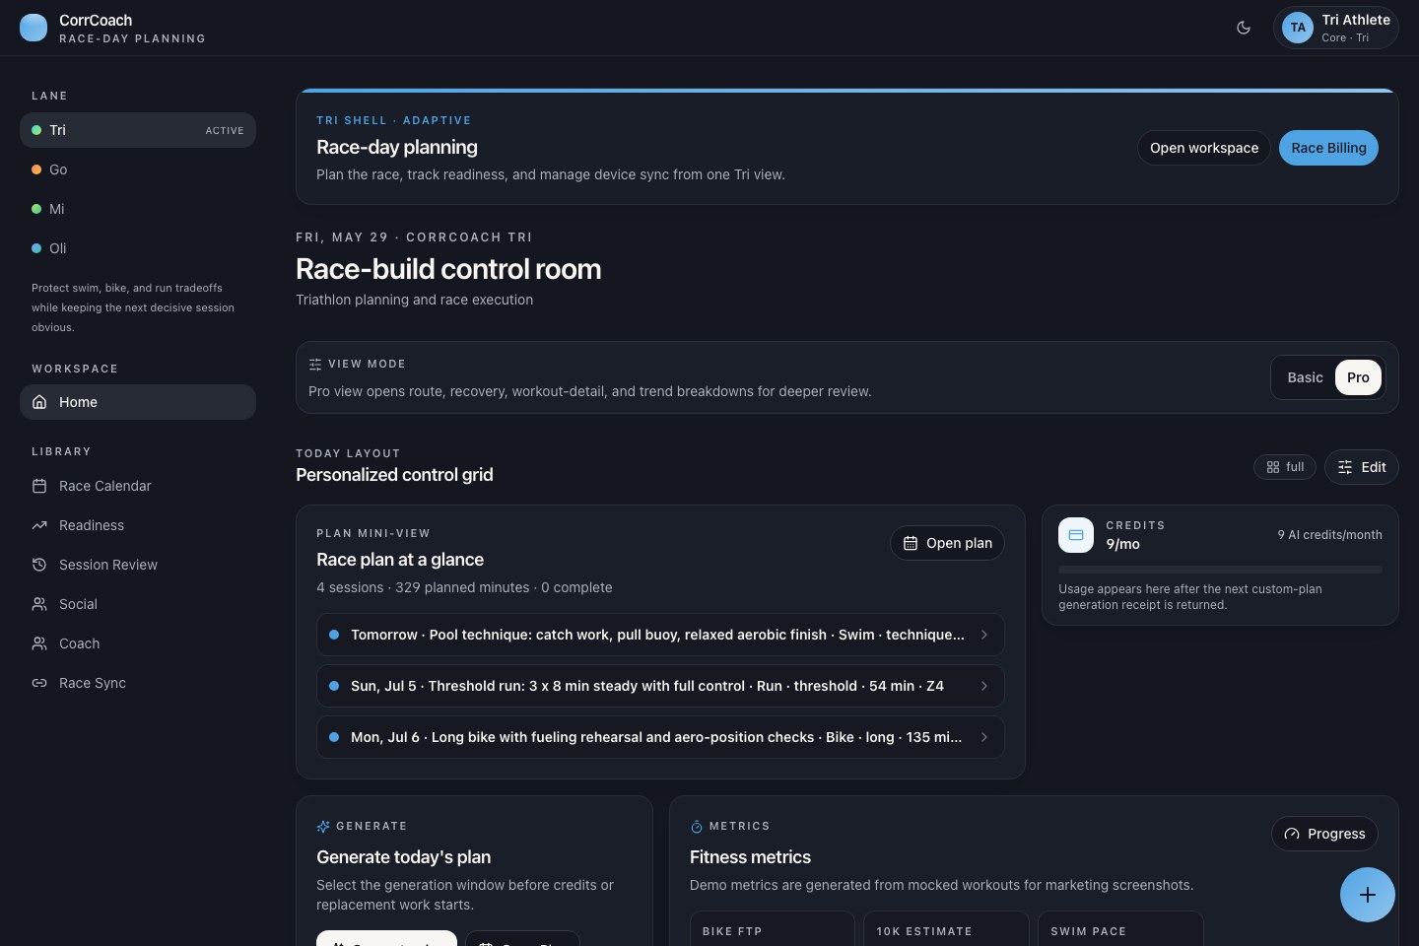Click the Progress button in Metrics
Image resolution: width=1419 pixels, height=946 pixels.
click(x=1324, y=834)
